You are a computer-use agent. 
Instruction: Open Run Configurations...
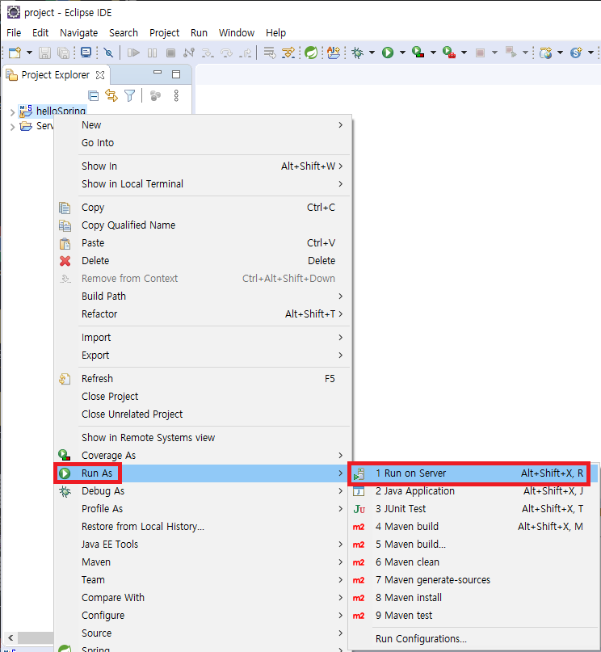pyautogui.click(x=473, y=639)
